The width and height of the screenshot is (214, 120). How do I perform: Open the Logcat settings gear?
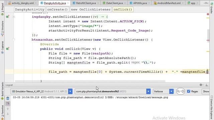coord(201,85)
